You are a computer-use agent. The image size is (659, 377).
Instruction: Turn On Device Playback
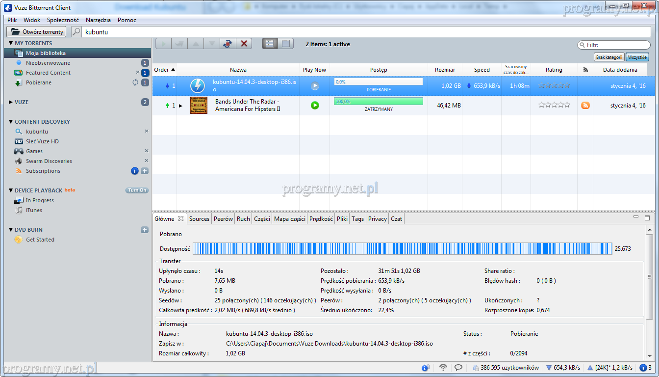click(x=137, y=190)
